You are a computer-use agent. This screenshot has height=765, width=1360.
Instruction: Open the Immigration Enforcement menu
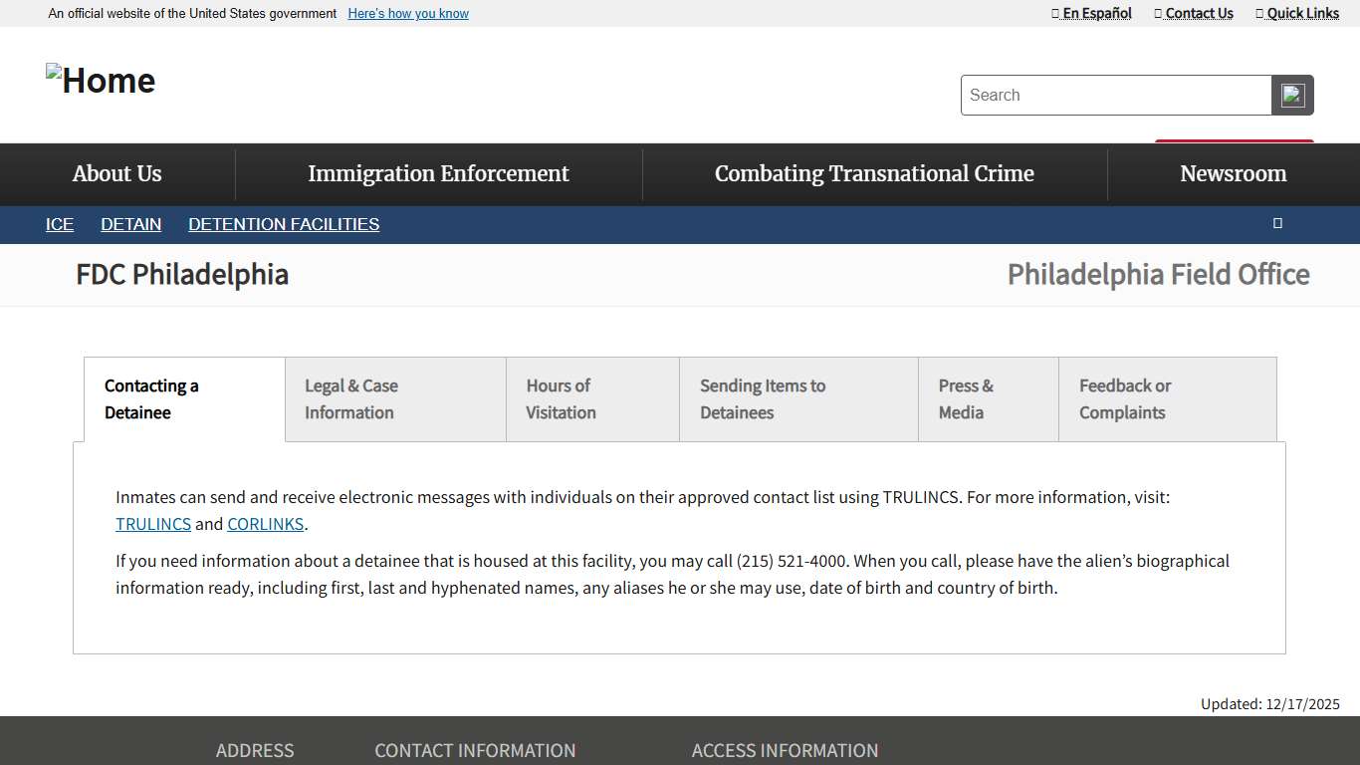pos(438,174)
